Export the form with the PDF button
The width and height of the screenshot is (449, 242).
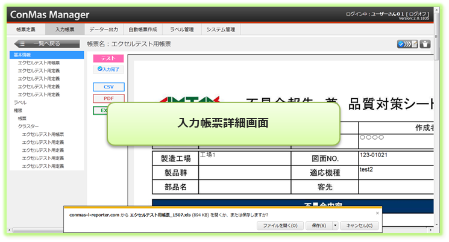[108, 98]
